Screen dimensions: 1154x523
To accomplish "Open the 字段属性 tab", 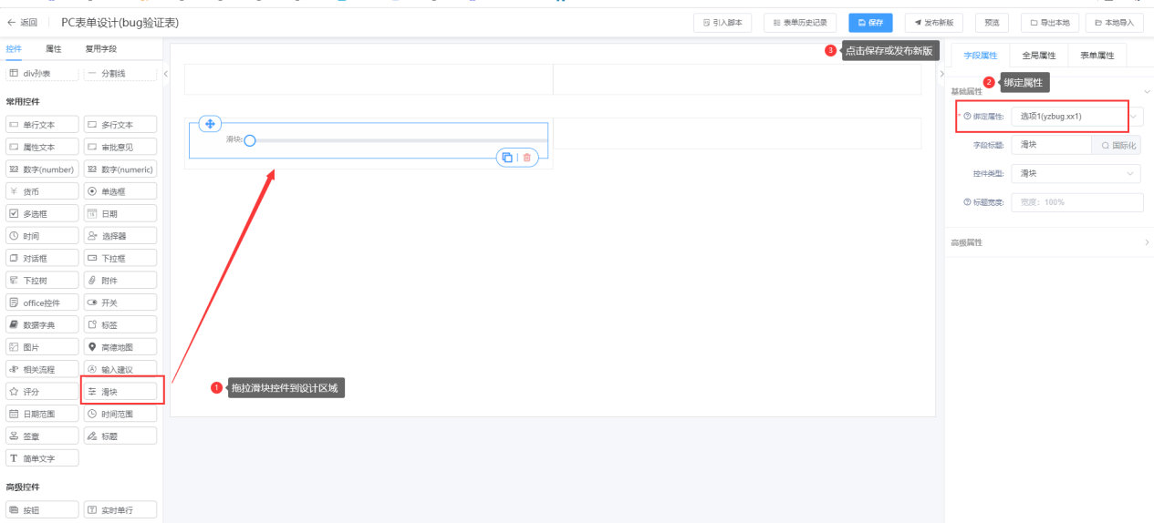I will 981,56.
